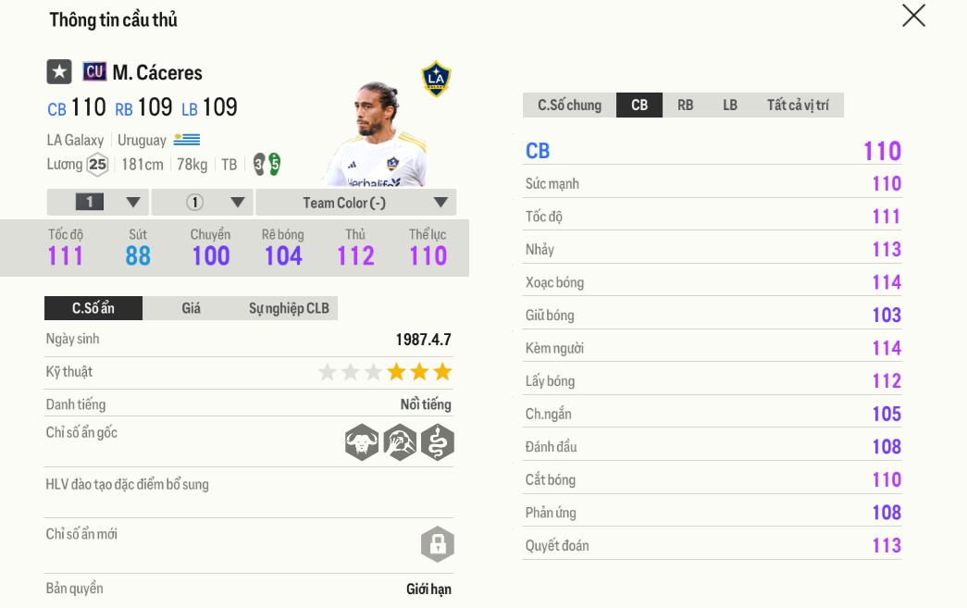967x608 pixels.
Task: Click the green strong-foot rating 5 icon
Action: [x=275, y=165]
